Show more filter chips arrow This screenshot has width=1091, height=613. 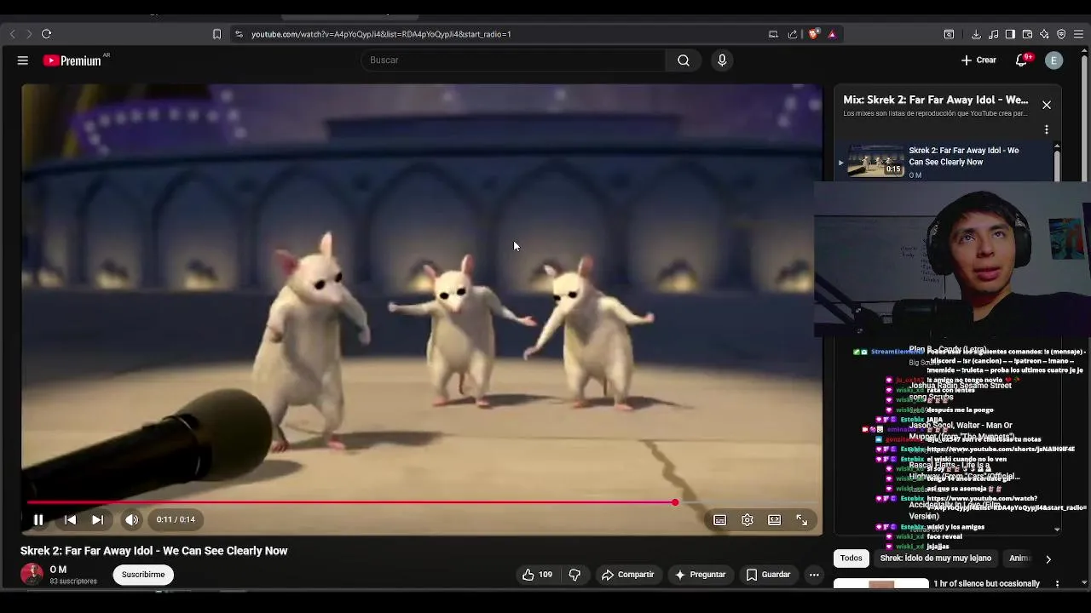1048,559
